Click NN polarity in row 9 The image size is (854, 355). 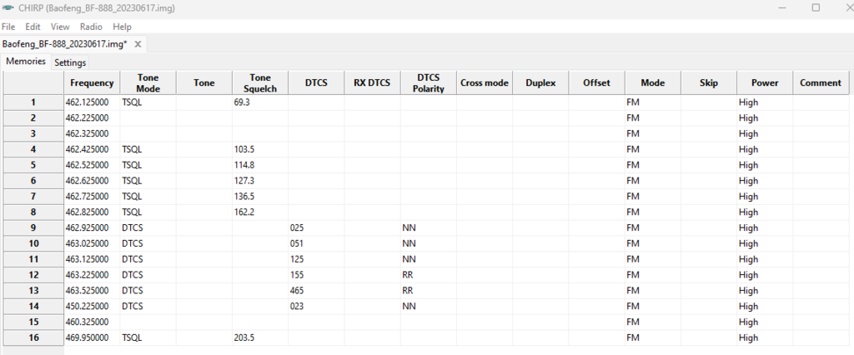click(x=429, y=227)
